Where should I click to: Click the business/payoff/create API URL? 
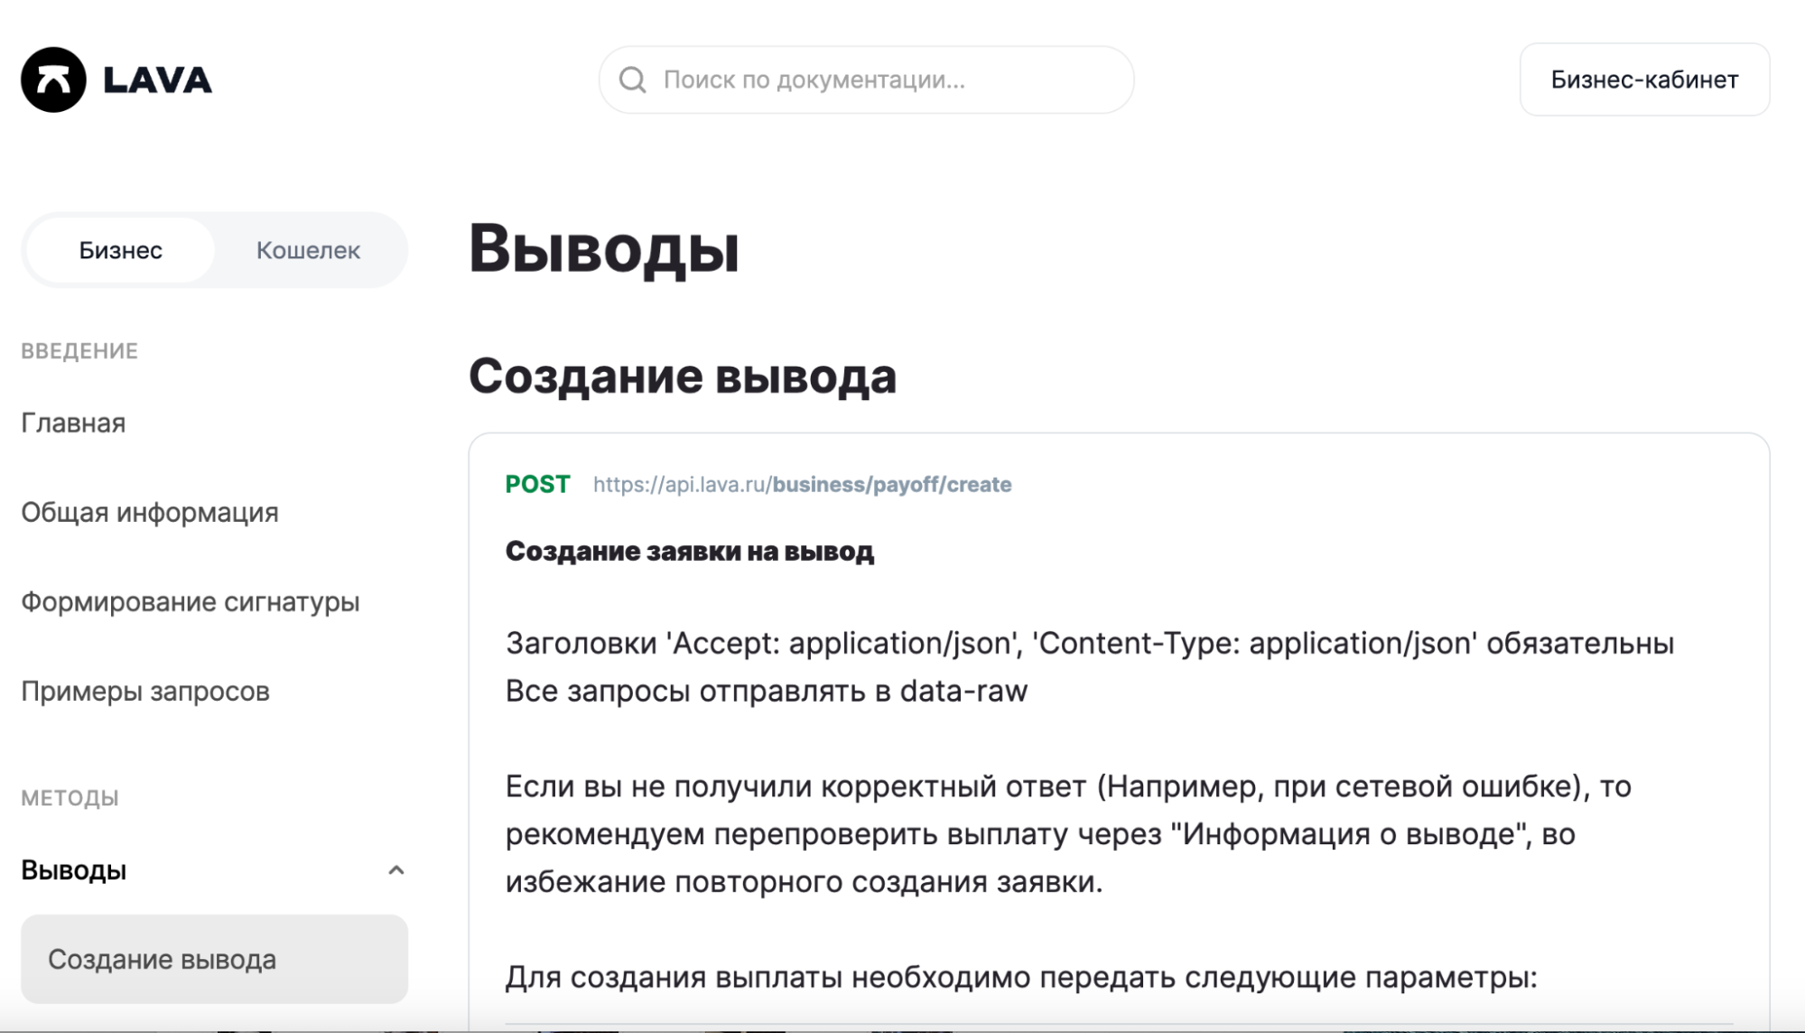click(x=802, y=485)
